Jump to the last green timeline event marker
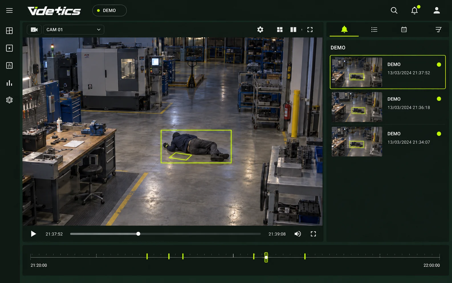This screenshot has width=452, height=283. (x=305, y=256)
